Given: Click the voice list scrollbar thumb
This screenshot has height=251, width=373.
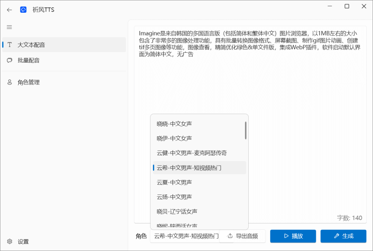Looking at the screenshot, I should [x=246, y=130].
